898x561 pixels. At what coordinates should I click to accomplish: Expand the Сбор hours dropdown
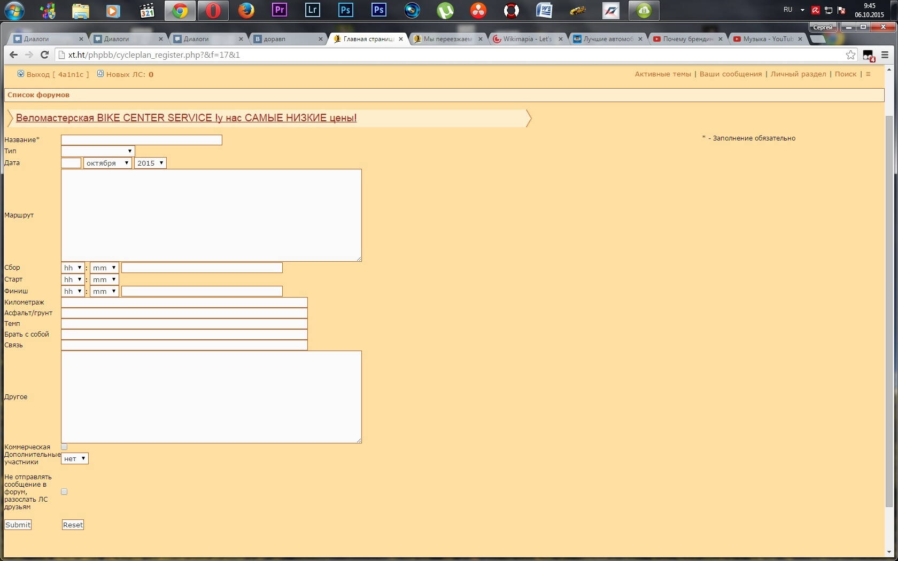point(73,268)
